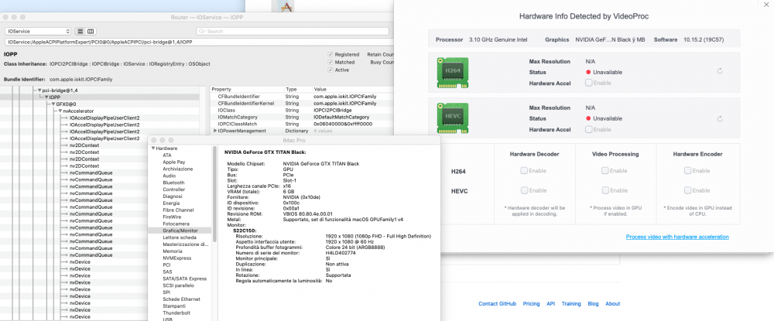Toggle the Registered checkbox

click(330, 54)
